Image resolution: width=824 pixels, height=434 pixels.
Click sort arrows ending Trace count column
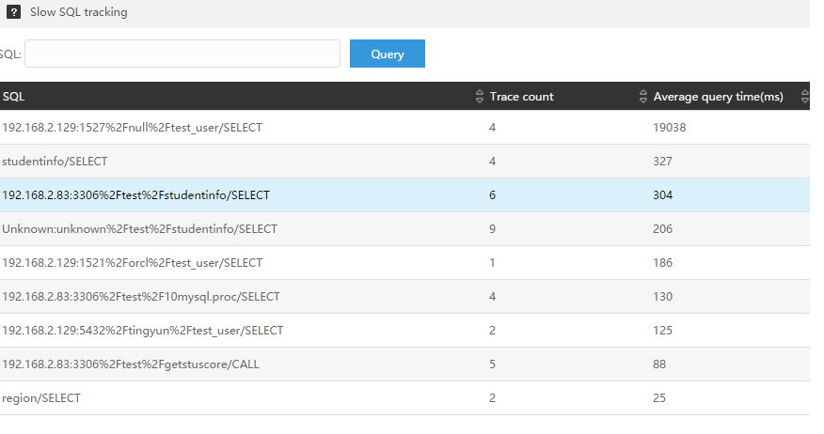(x=643, y=97)
